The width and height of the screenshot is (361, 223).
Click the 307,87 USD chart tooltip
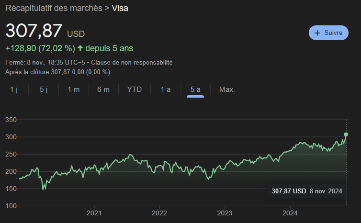click(307, 191)
